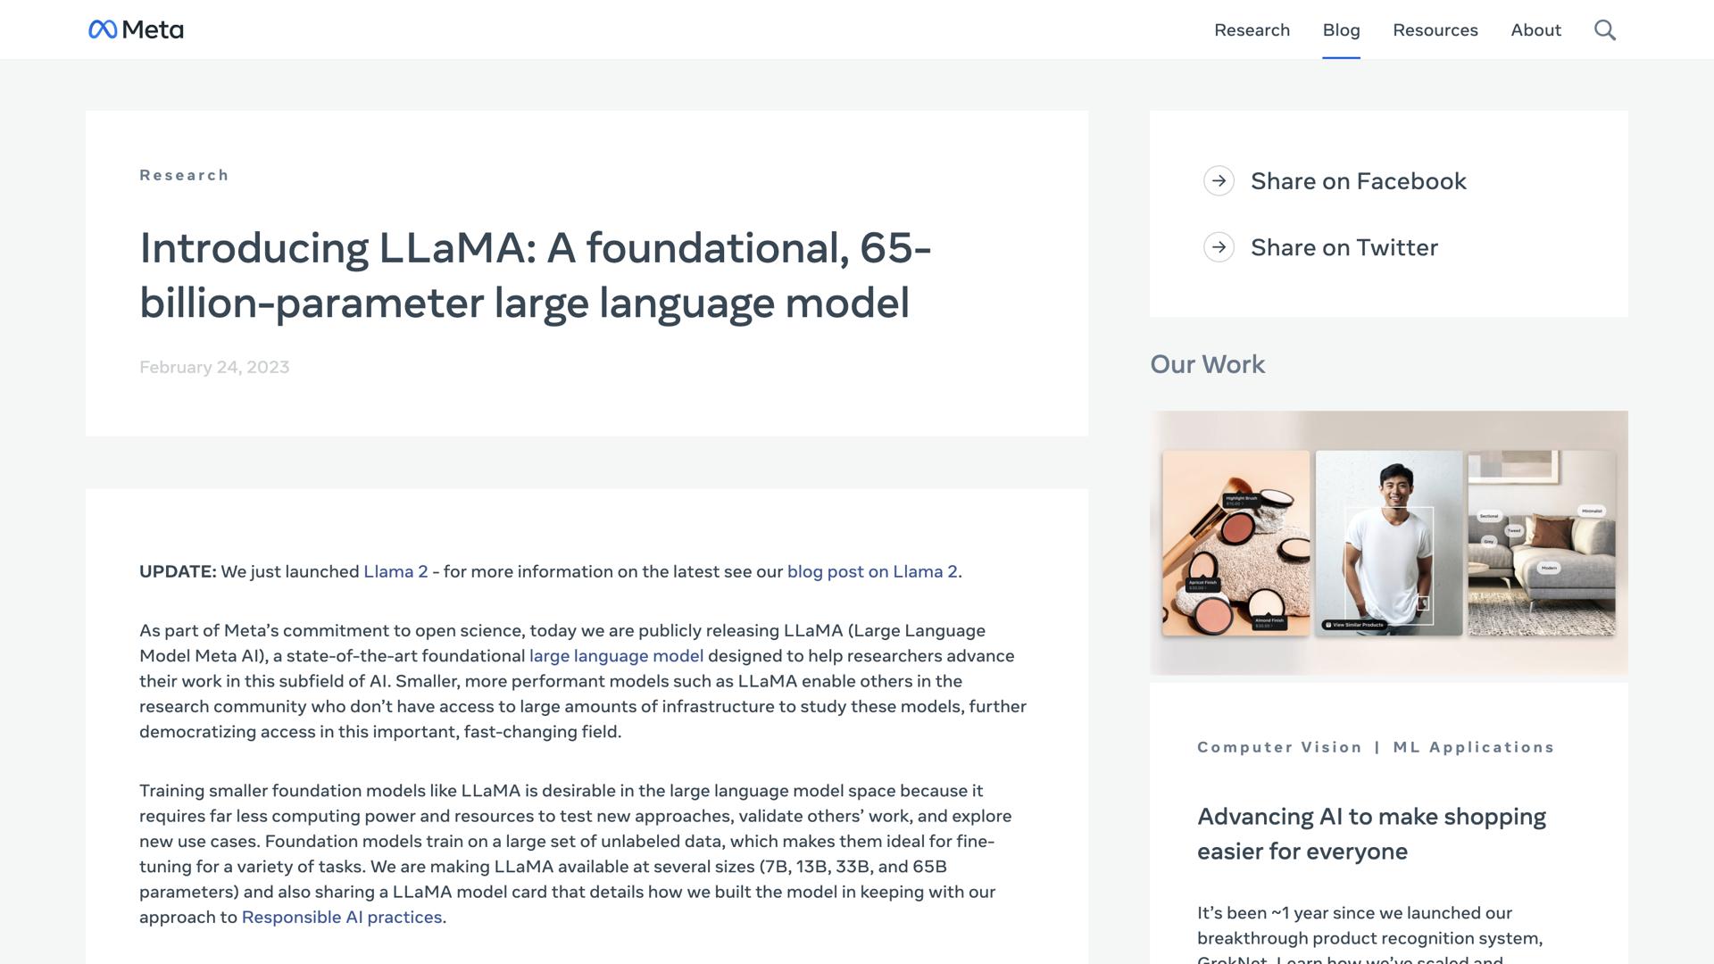1714x964 pixels.
Task: Click the Meta logo icon
Action: point(103,30)
